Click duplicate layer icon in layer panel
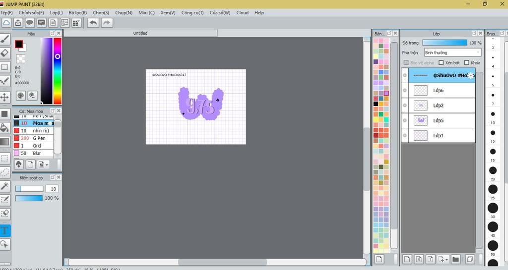This screenshot has width=508, height=270. 469,259
